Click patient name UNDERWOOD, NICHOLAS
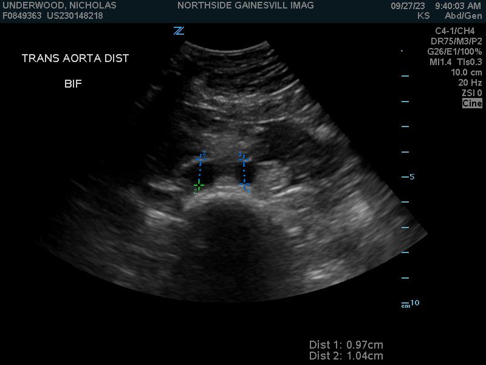Screen dimensions: 486x365 (x=60, y=5)
